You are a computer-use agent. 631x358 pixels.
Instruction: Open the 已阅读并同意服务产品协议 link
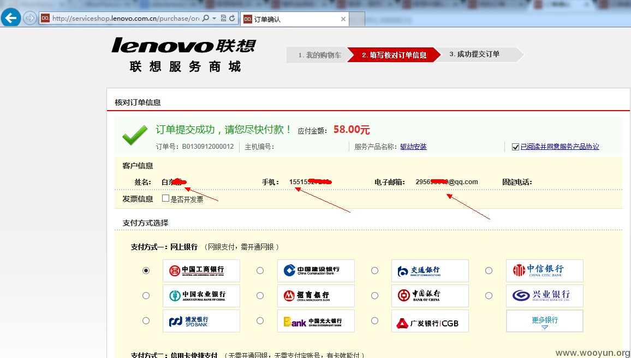(x=560, y=147)
